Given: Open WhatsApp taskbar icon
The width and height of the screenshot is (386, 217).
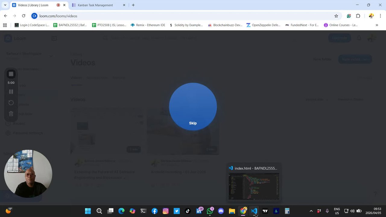Looking at the screenshot, I should [210, 211].
